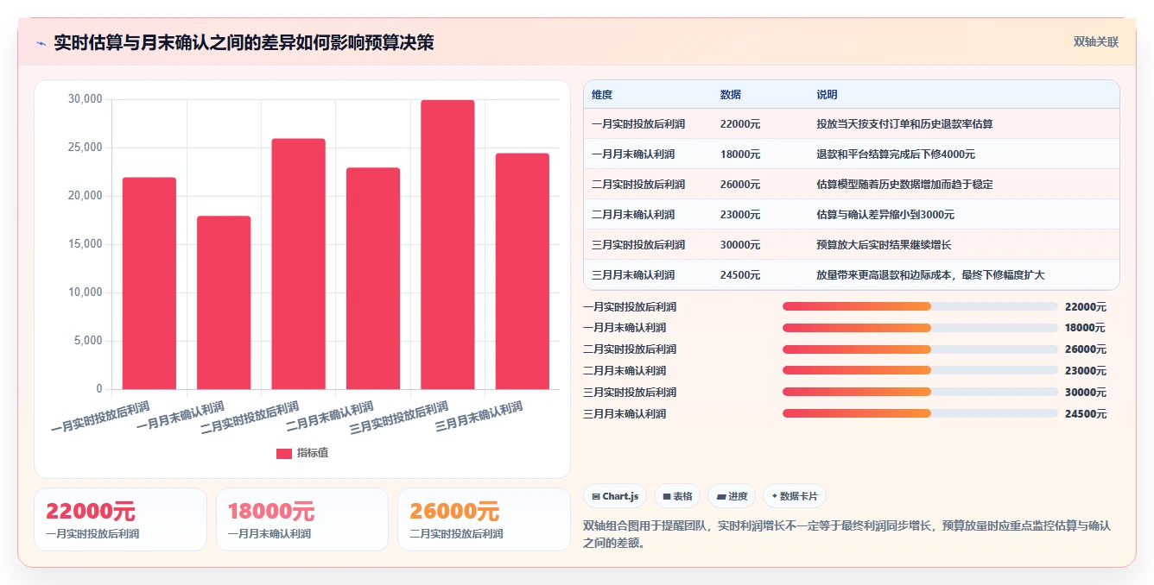This screenshot has width=1154, height=585.
Task: Click the 24500元 progress value label
Action: [1086, 414]
